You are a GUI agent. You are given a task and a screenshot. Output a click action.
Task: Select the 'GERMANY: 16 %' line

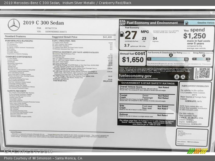pyautogui.click(x=193, y=101)
